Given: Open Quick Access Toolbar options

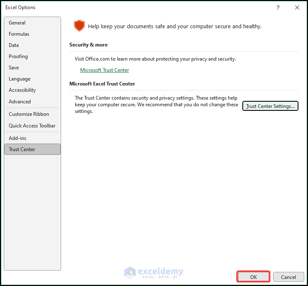Looking at the screenshot, I should point(32,125).
